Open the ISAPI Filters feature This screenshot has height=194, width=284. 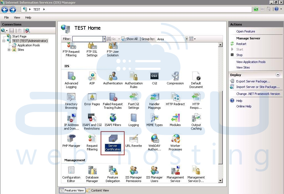tap(113, 120)
